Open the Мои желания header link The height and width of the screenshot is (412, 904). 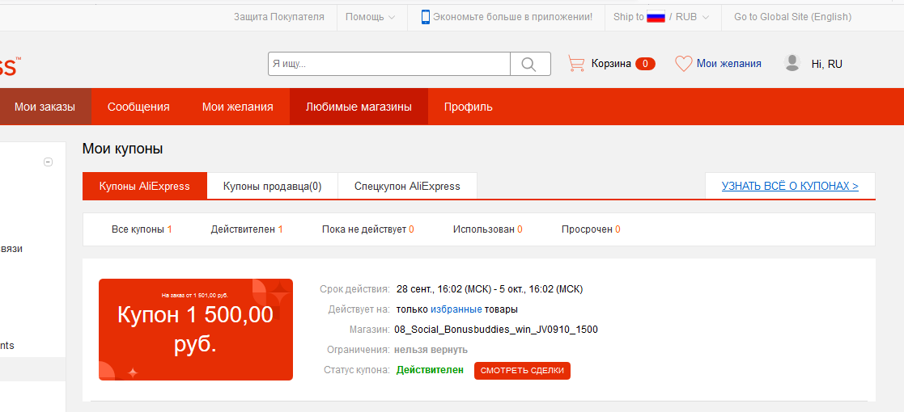tap(728, 63)
